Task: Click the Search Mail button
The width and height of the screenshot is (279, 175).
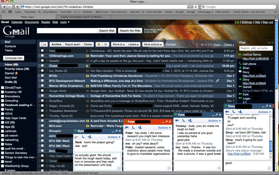Action: coord(107,31)
